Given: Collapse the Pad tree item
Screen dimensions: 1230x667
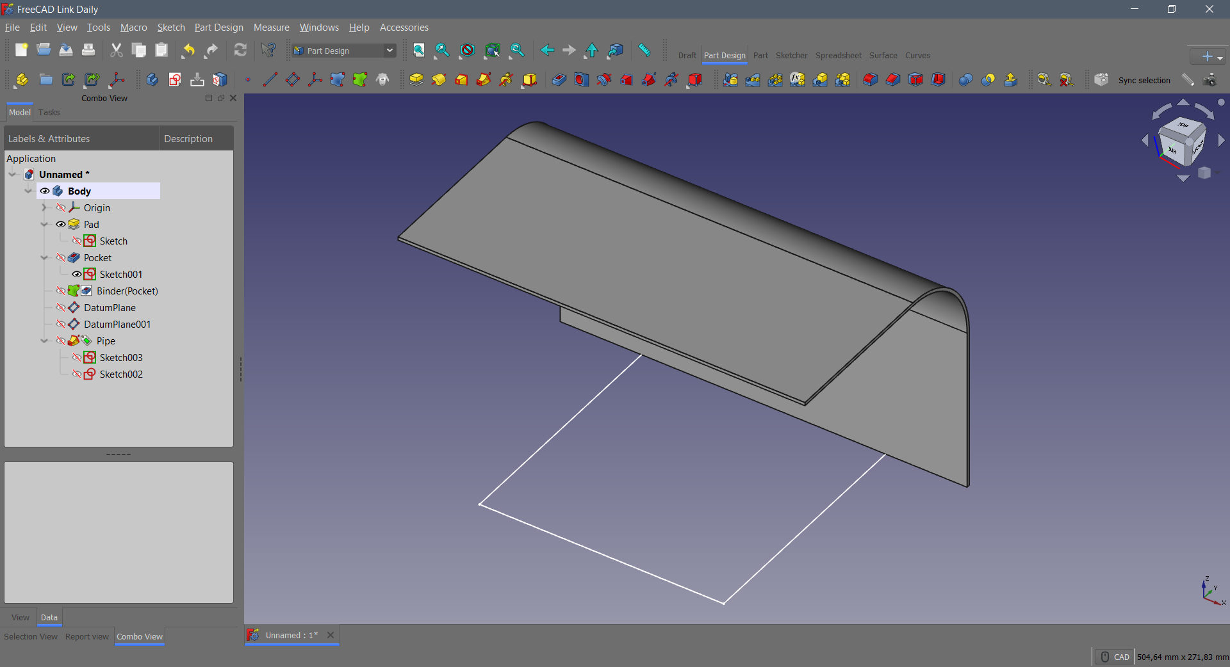Looking at the screenshot, I should pos(44,224).
